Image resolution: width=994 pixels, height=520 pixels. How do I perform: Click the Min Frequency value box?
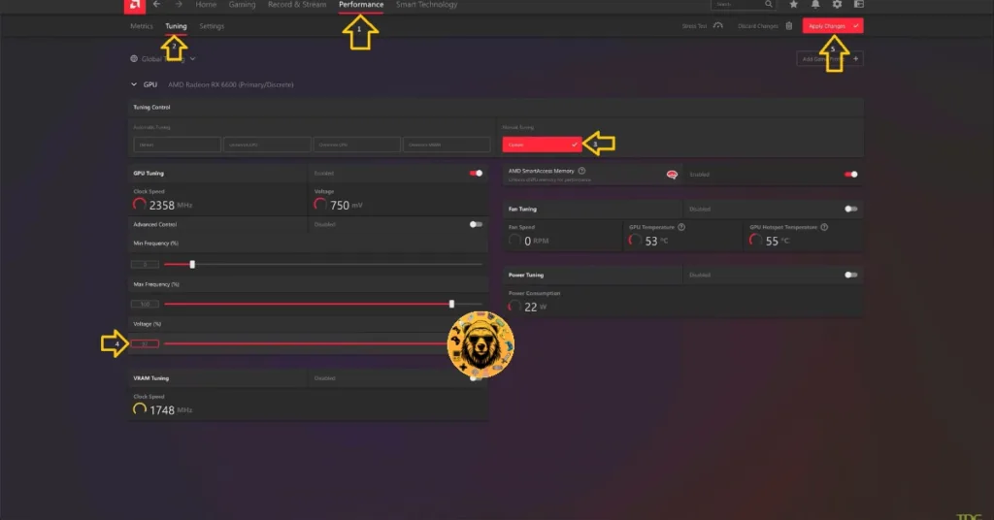(x=145, y=264)
